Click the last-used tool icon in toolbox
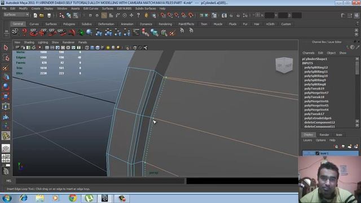 coord(6,136)
